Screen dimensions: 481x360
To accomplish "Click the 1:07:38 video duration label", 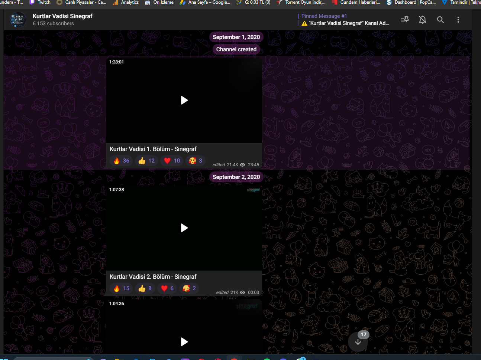I will [x=117, y=190].
